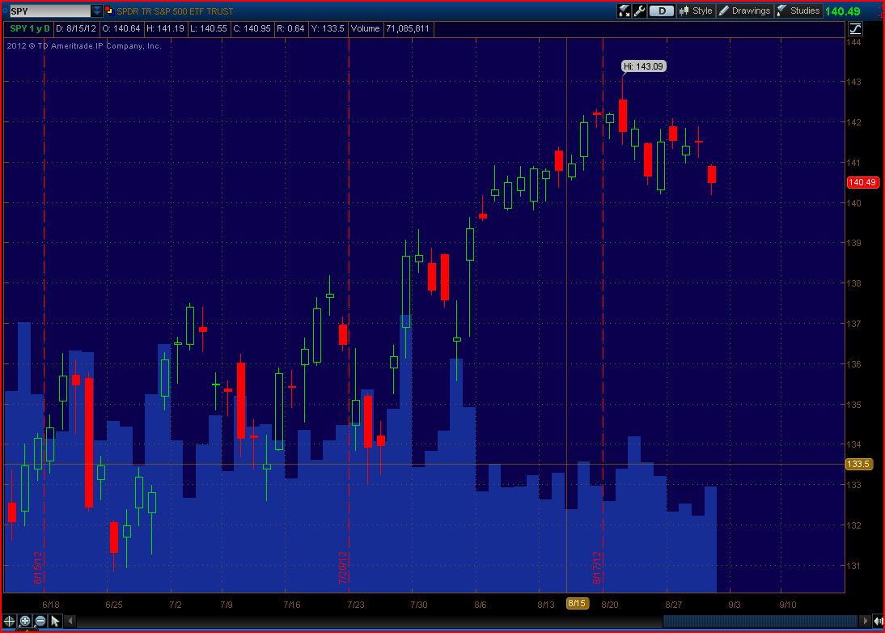Toggle the log scale curve icon
The image size is (885, 633).
click(x=855, y=29)
